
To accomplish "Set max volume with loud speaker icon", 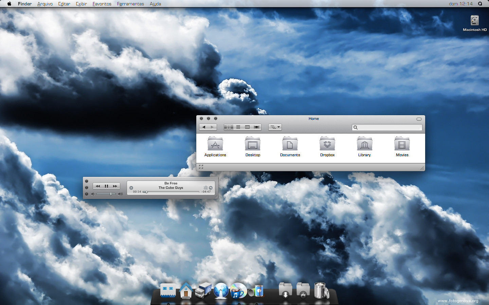I will pos(120,194).
